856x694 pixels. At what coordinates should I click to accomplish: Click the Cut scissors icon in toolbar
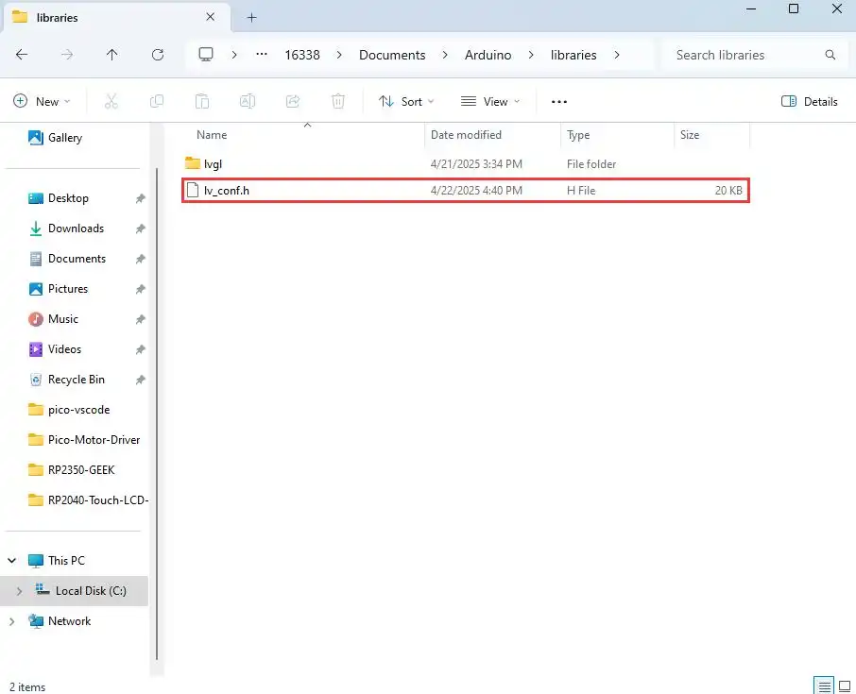coord(111,101)
